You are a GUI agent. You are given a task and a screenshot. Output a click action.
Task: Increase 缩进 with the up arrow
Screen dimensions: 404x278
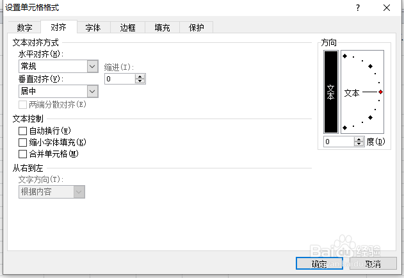point(140,77)
